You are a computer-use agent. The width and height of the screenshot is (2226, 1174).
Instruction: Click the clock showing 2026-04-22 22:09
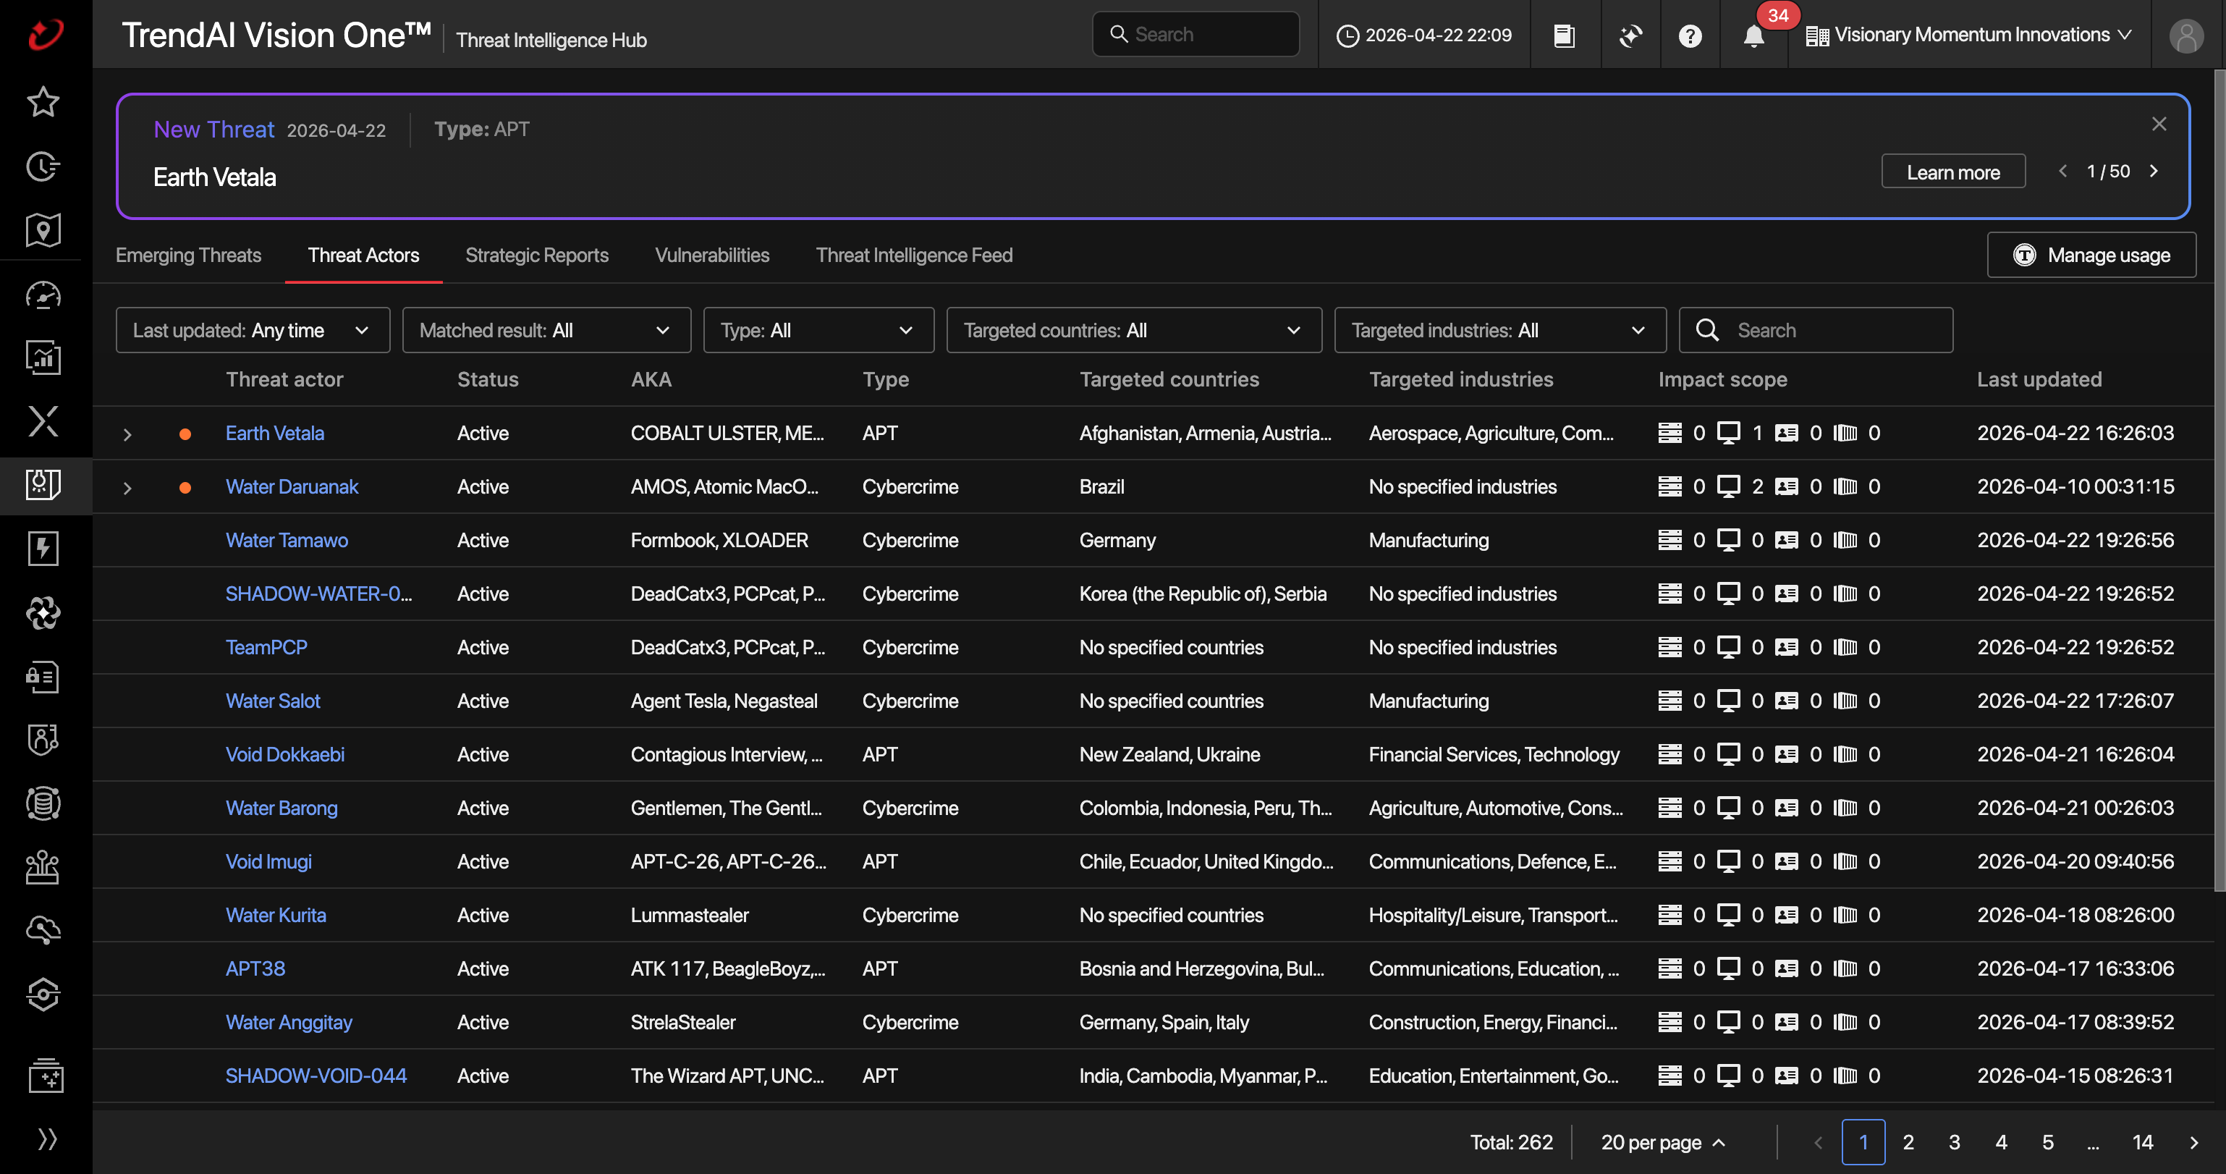(x=1424, y=35)
